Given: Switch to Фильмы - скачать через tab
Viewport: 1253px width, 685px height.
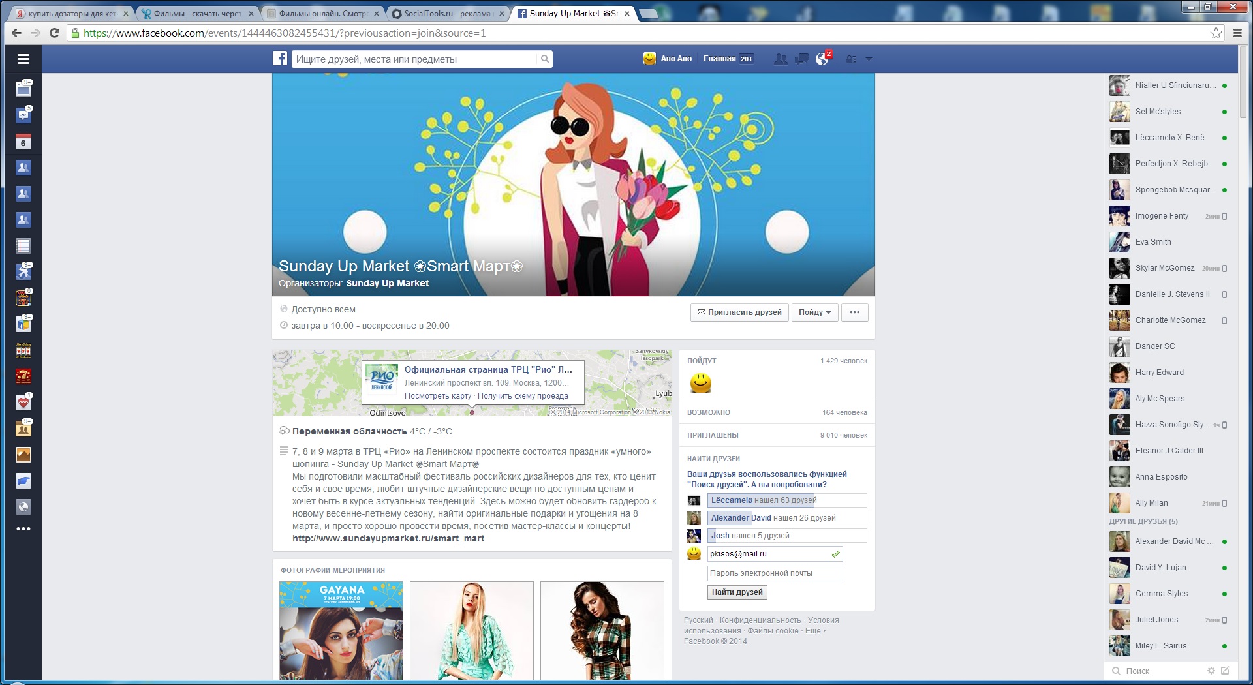Looking at the screenshot, I should click(197, 14).
